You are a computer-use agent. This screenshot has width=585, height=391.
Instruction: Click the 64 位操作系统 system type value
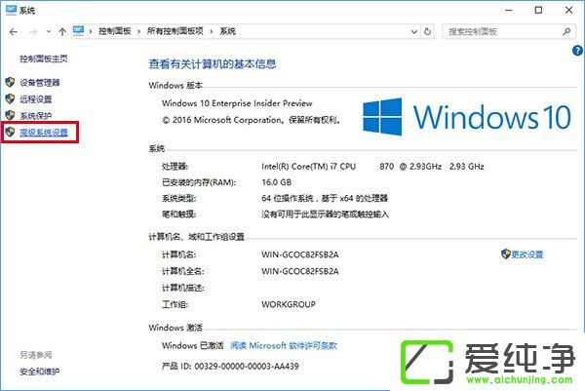pyautogui.click(x=325, y=199)
